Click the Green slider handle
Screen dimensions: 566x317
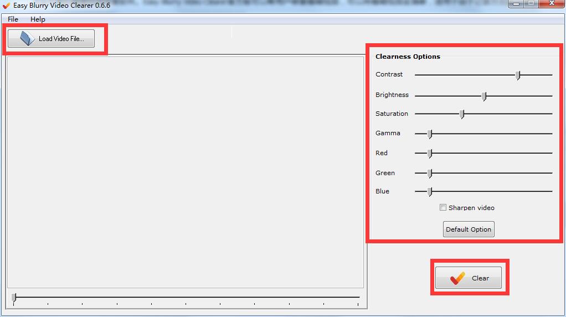430,173
